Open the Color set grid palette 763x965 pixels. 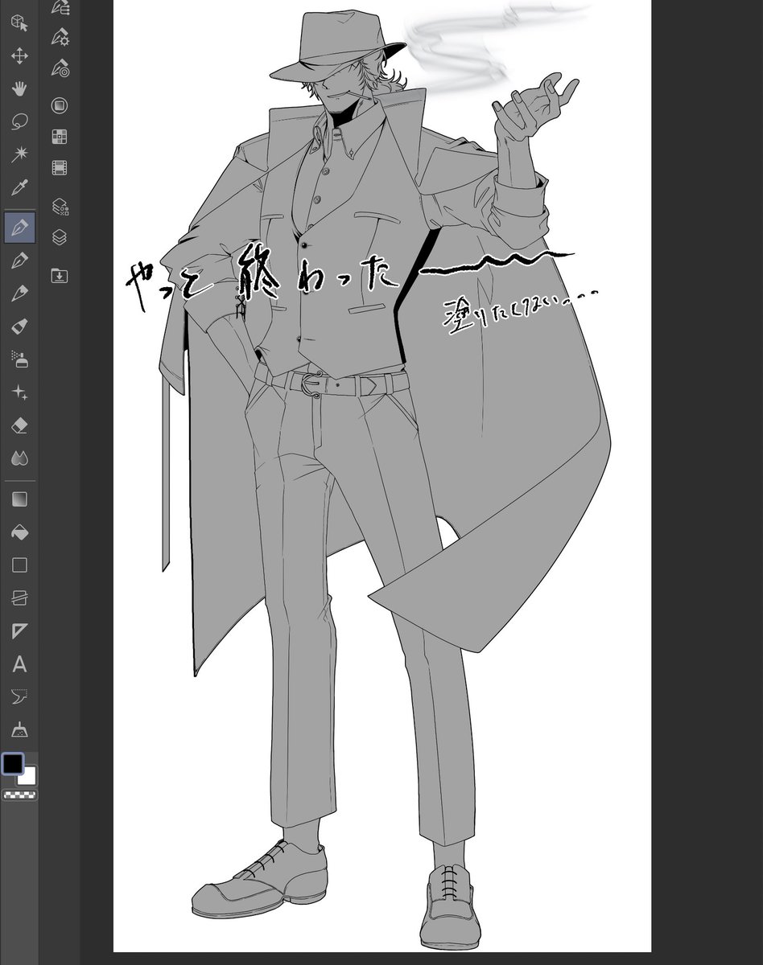60,137
